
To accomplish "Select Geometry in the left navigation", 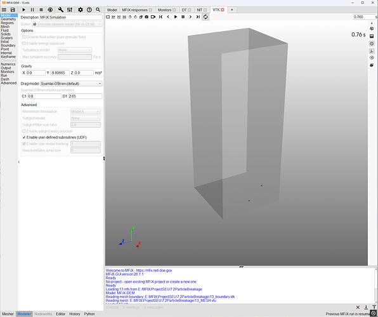I will pos(8,19).
